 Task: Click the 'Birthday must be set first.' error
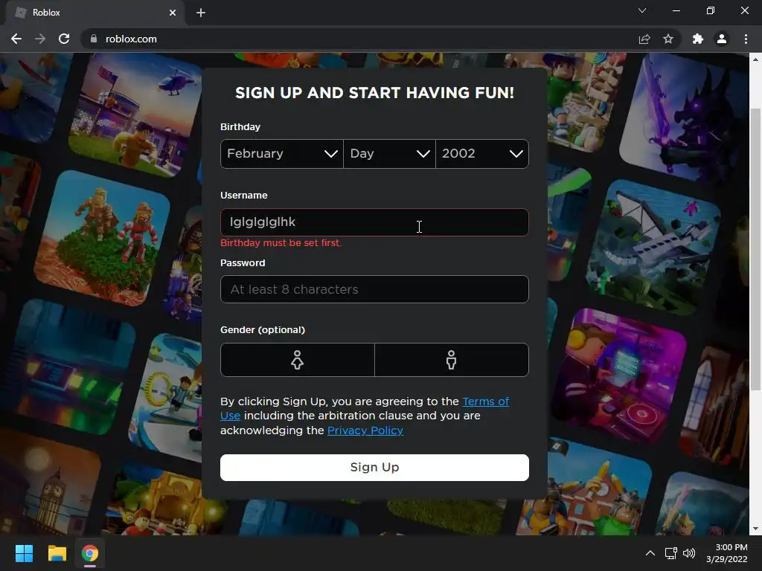(281, 243)
